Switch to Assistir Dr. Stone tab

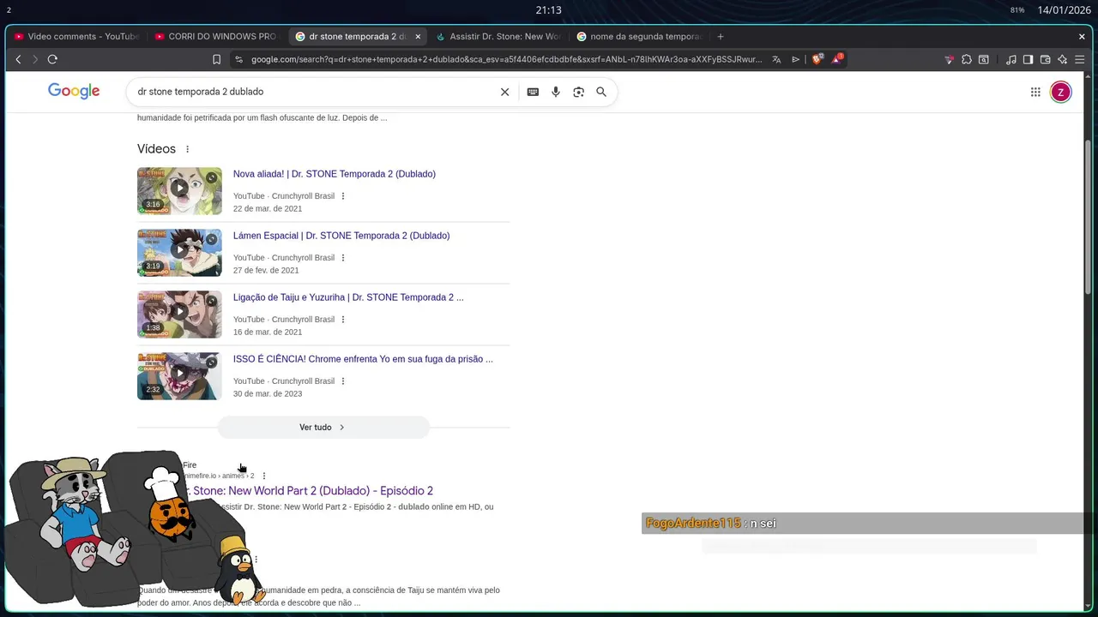click(x=498, y=36)
